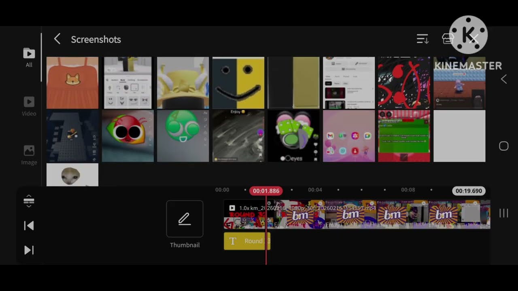Choose the black and yellow smiley screenshot
The image size is (518, 291).
[x=238, y=83]
